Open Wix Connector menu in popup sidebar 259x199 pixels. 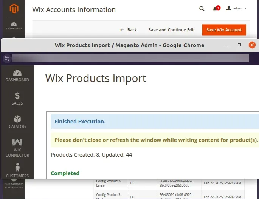17,148
